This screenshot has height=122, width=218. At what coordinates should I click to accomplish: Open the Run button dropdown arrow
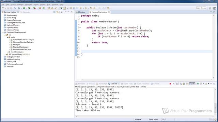click(27, 8)
